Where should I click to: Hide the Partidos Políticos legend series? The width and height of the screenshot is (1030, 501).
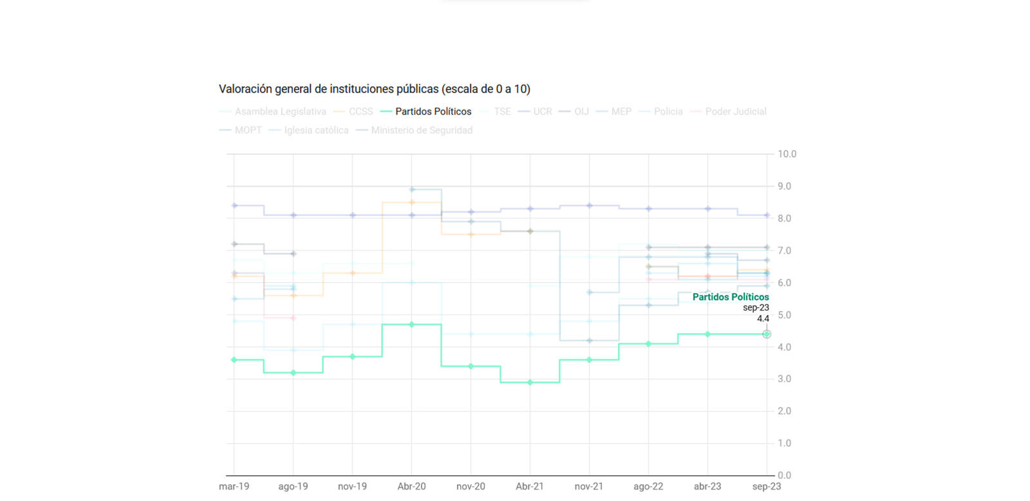coord(433,111)
